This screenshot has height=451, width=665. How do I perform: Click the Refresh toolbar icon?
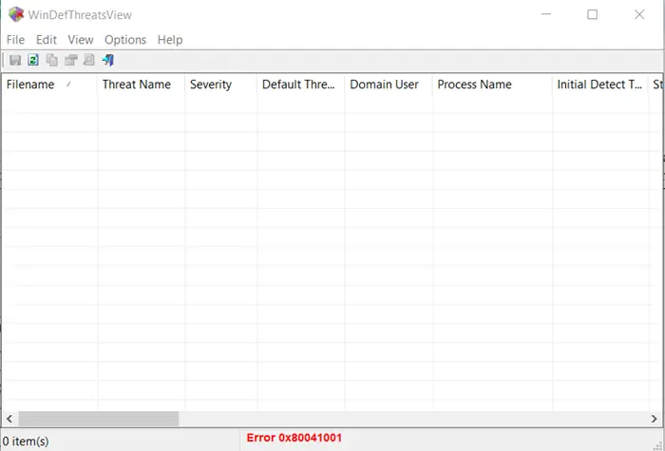(33, 60)
